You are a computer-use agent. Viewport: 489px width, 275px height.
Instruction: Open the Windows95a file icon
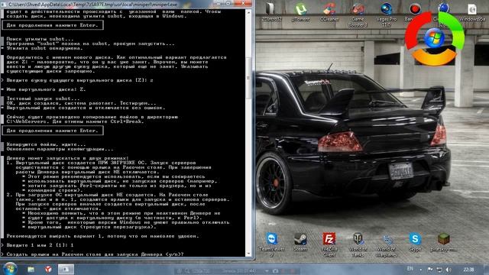472,12
